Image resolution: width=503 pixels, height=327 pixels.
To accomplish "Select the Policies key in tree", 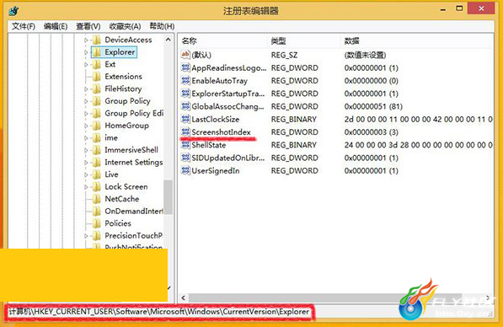I will click(x=118, y=223).
